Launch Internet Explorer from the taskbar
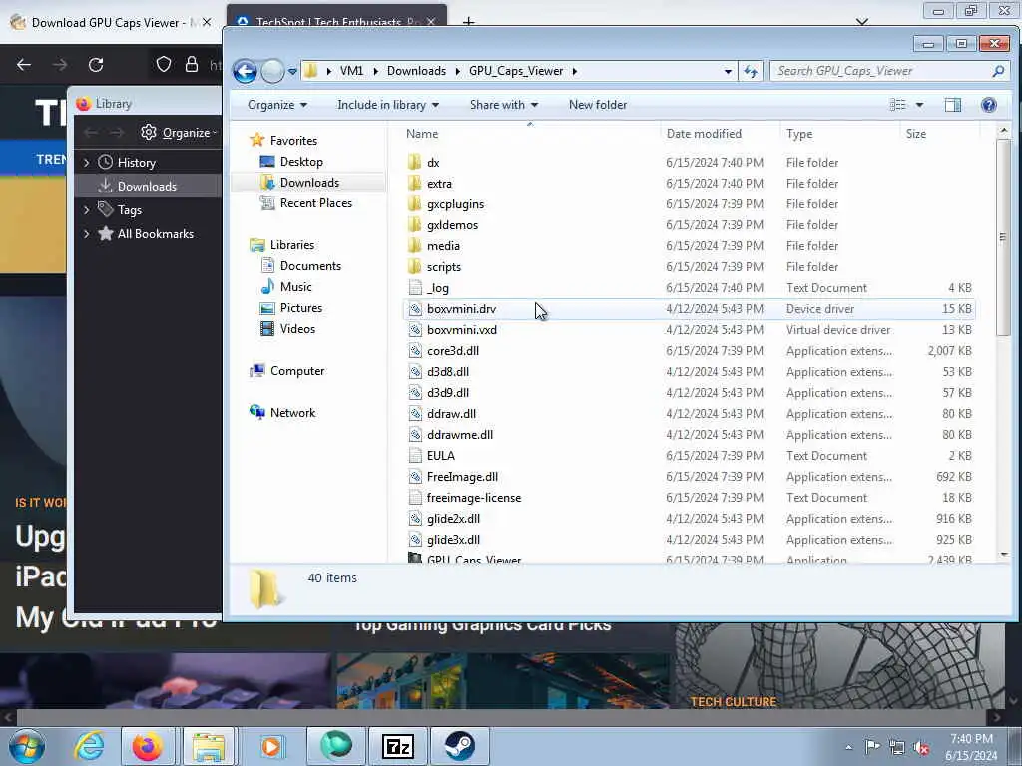 (89, 746)
